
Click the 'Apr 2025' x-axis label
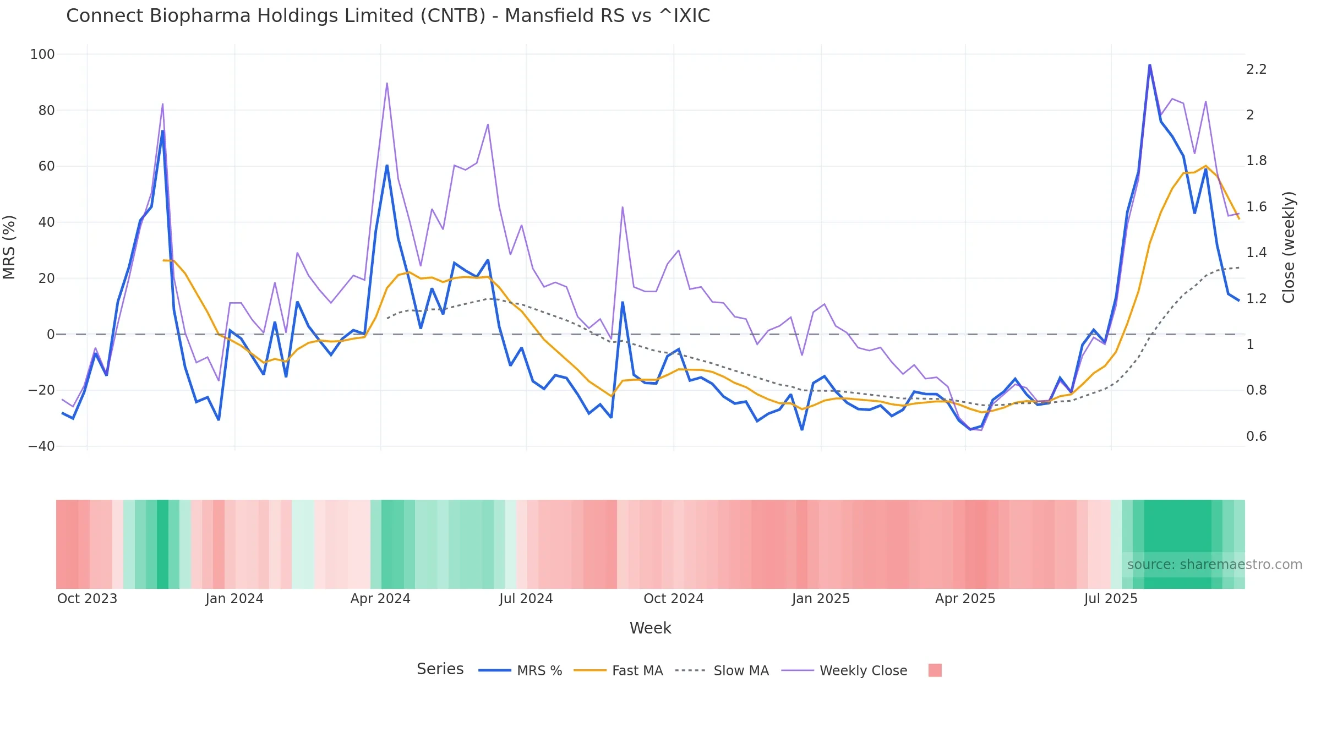point(965,599)
